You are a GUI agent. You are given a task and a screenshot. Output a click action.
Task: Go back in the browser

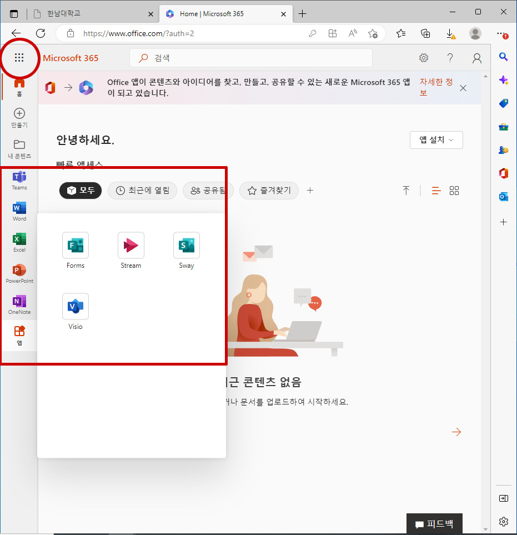tap(16, 33)
